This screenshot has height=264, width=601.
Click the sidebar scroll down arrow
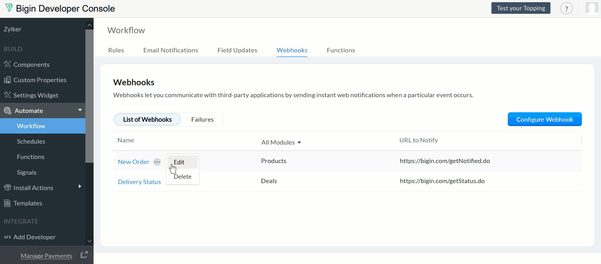89,241
